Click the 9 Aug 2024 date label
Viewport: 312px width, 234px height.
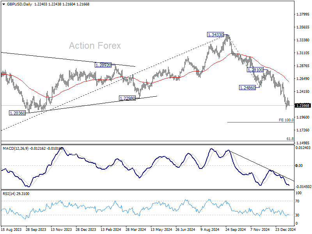(210, 229)
